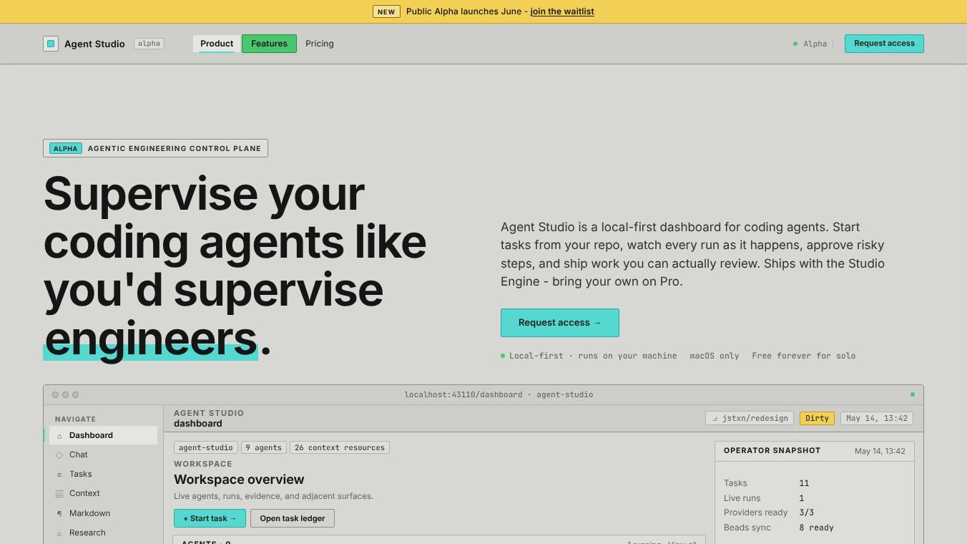Screen dimensions: 967x544
Task: Click the 26 context resources tag
Action: pyautogui.click(x=340, y=447)
